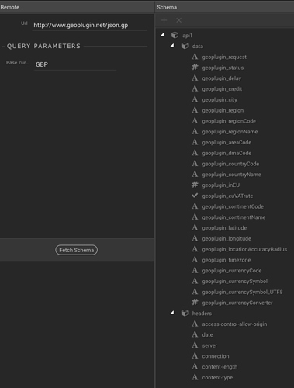This screenshot has height=388, width=294.
Task: Click the api1 object cube icon
Action: coord(175,35)
